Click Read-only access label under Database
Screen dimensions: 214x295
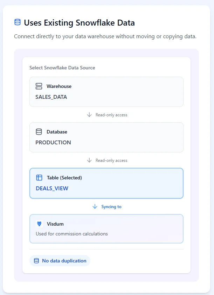pyautogui.click(x=111, y=160)
